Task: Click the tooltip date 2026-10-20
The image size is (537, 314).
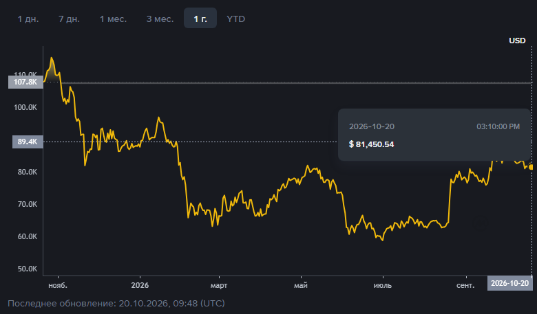Action: tap(372, 126)
